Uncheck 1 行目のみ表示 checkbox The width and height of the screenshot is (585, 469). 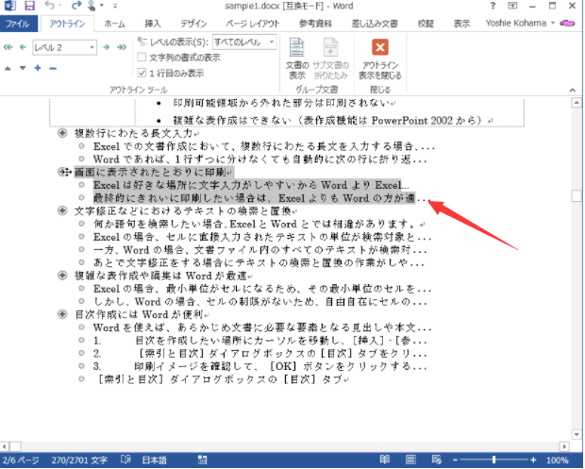coord(142,73)
